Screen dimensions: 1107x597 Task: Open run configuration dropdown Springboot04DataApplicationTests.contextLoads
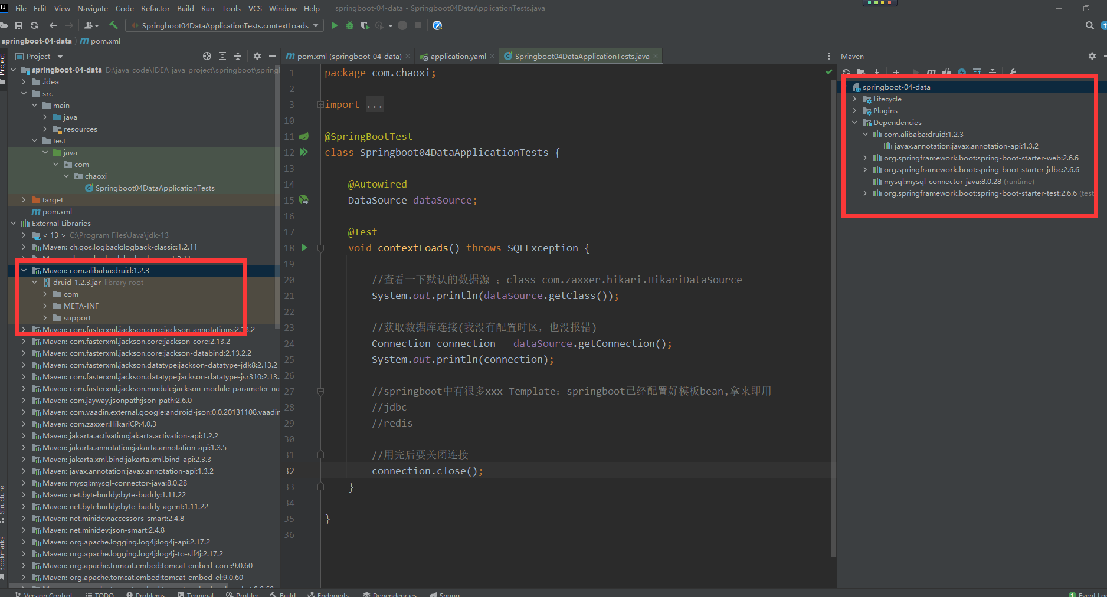tap(224, 25)
